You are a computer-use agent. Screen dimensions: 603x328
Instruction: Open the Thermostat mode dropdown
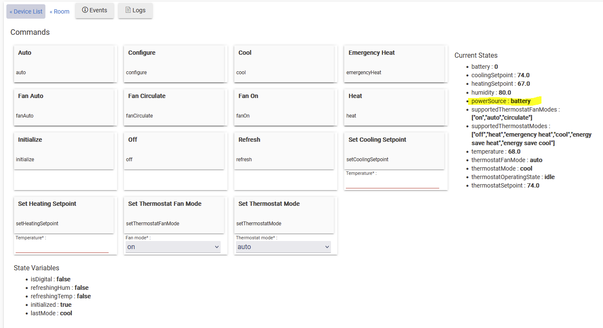[283, 247]
